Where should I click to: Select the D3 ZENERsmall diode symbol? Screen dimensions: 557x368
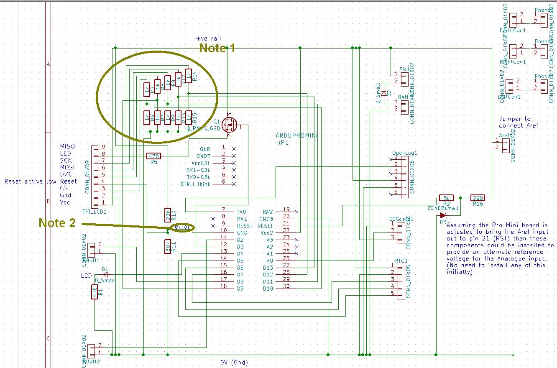[442, 215]
